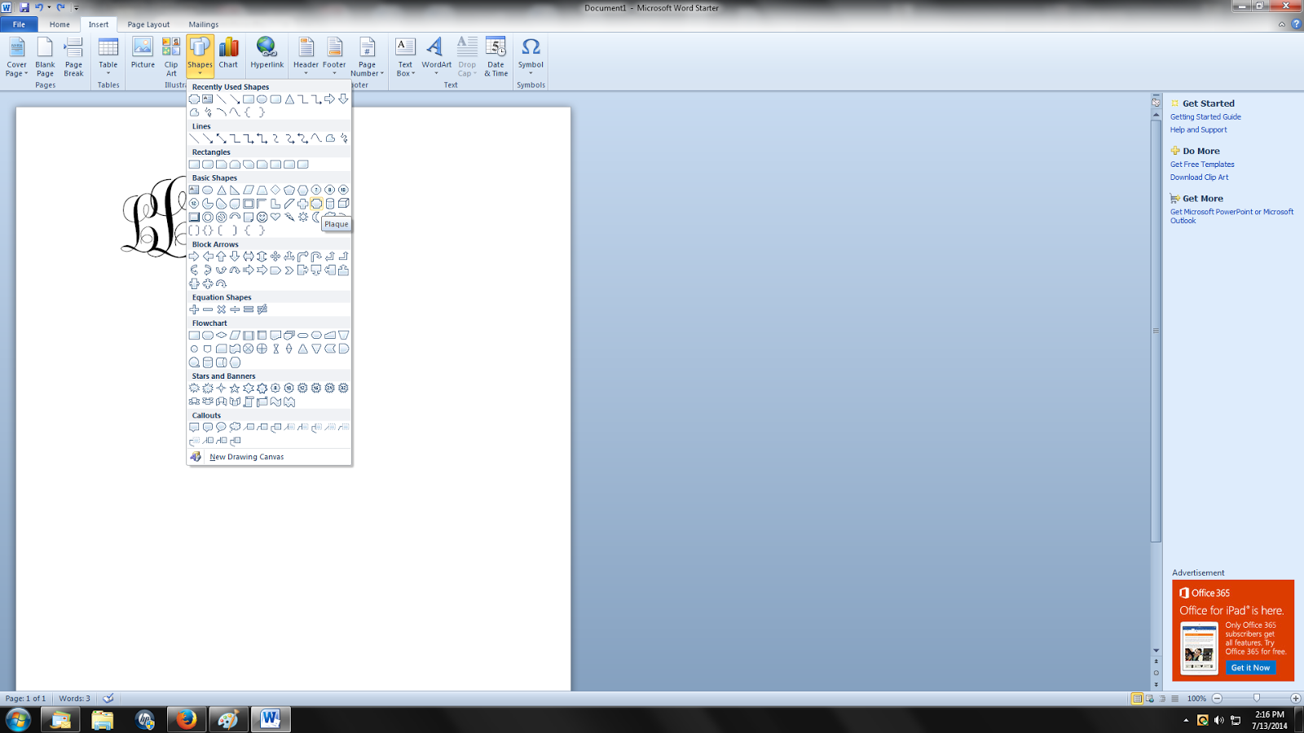Open Word Help question mark icon
Image resolution: width=1304 pixels, height=733 pixels.
click(x=1296, y=24)
